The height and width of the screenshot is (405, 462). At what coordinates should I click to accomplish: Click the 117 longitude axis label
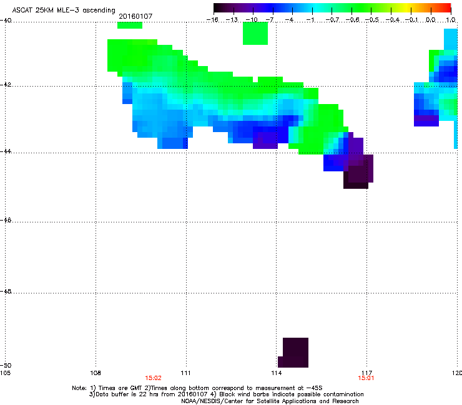367,373
